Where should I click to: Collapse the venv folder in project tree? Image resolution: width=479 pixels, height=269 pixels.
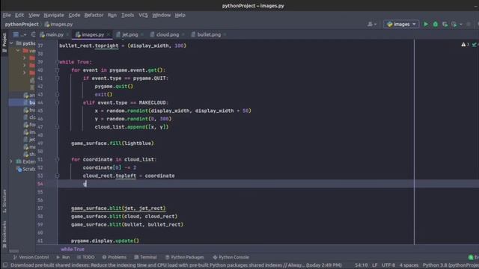[x=18, y=50]
